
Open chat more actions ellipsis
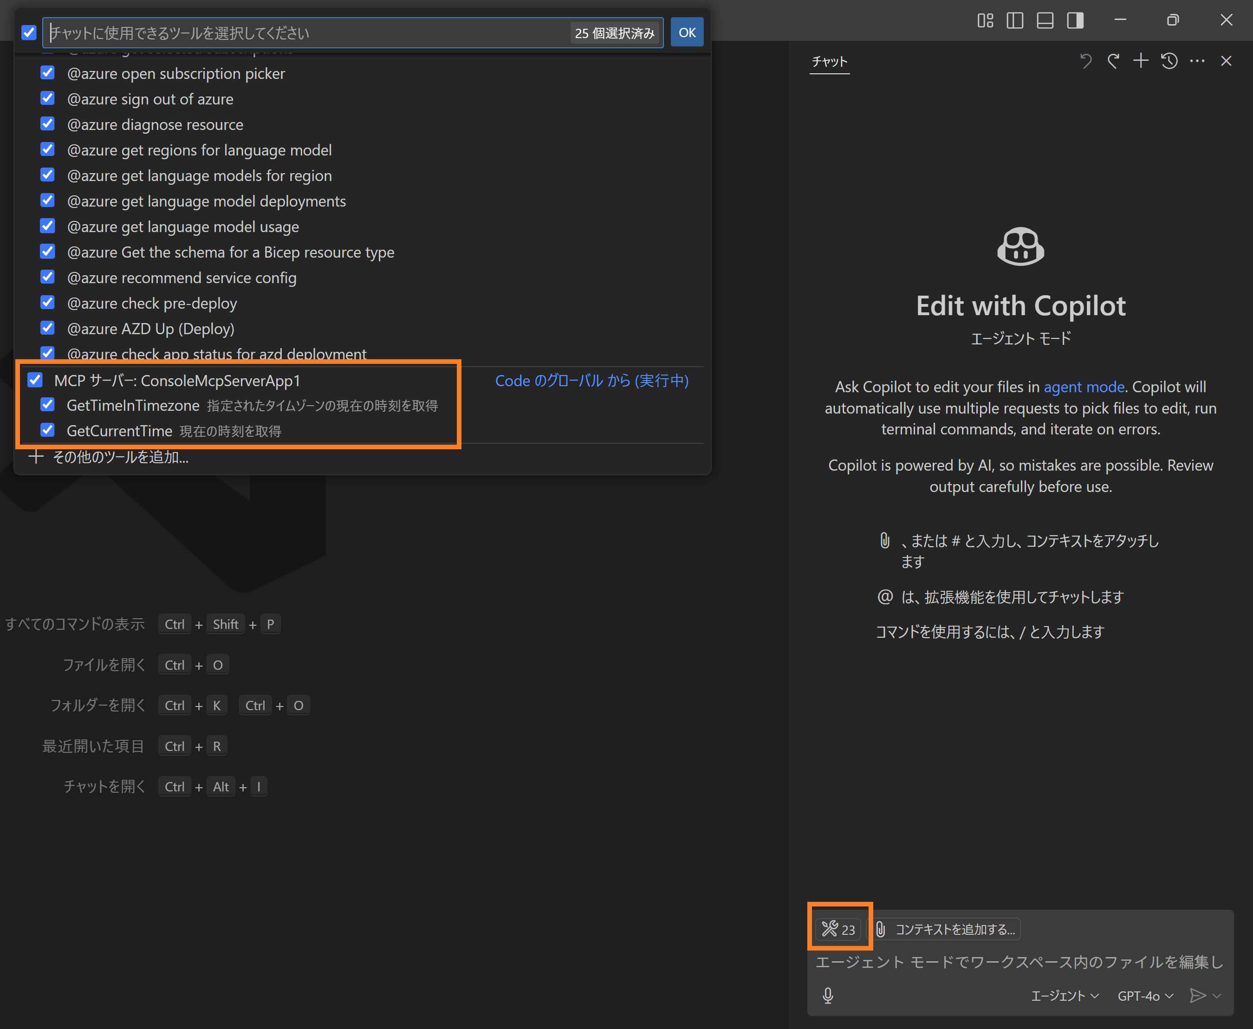pyautogui.click(x=1197, y=61)
